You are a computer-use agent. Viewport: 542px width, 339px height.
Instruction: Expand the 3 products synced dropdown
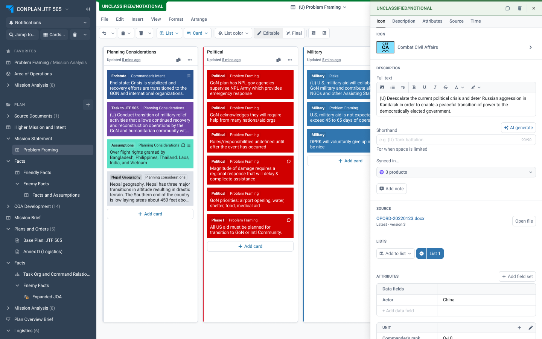tap(456, 172)
